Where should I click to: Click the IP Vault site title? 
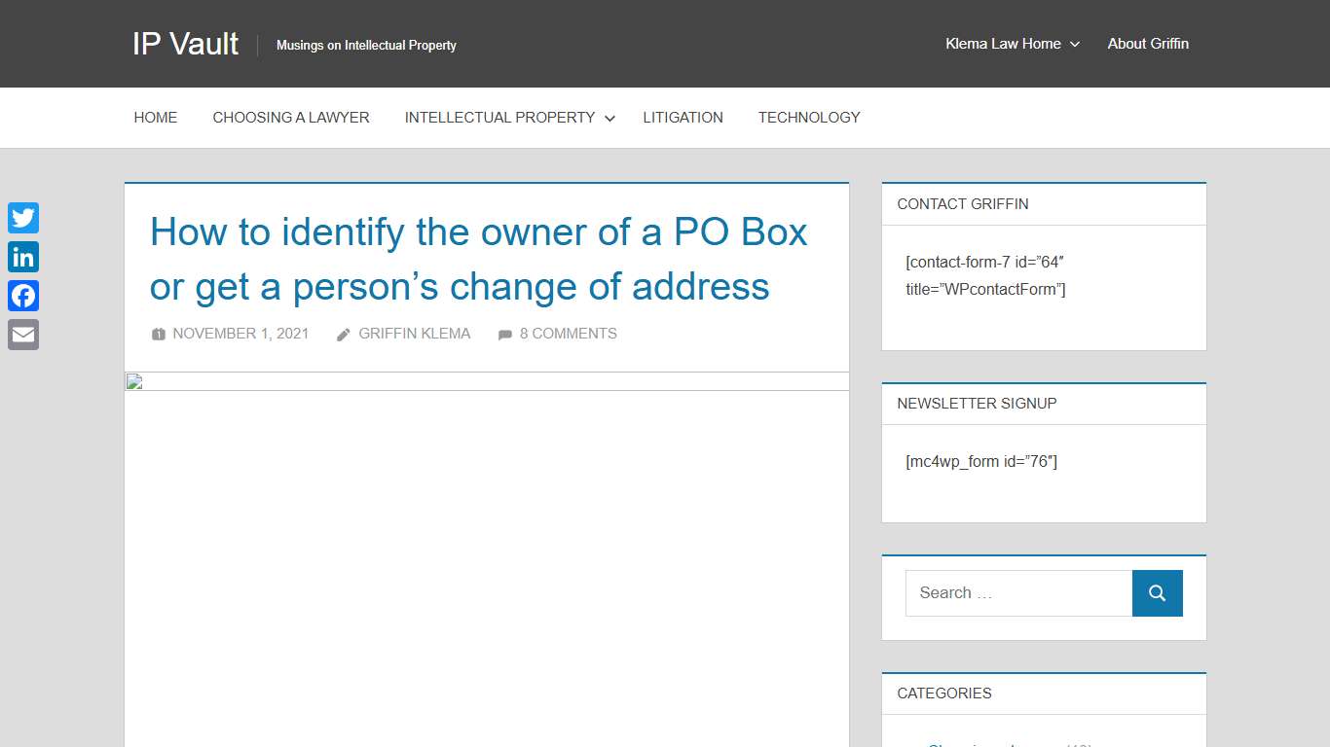click(x=185, y=43)
